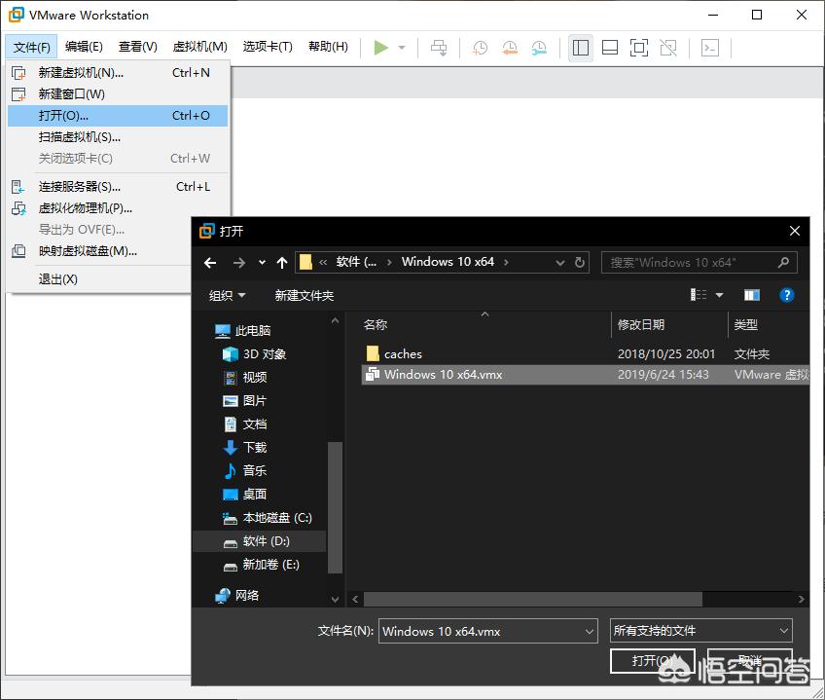Open the 选项卡(T) menu
The width and height of the screenshot is (825, 700).
pyautogui.click(x=268, y=47)
